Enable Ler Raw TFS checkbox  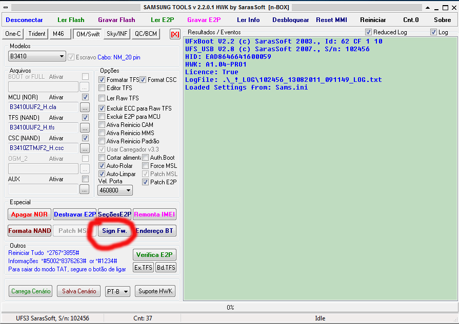click(x=102, y=98)
